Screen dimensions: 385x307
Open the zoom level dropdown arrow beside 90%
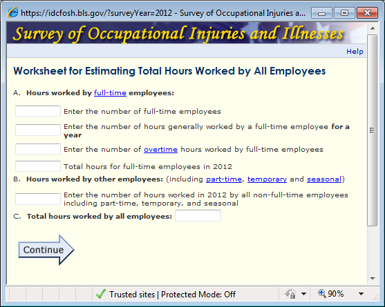[361, 294]
